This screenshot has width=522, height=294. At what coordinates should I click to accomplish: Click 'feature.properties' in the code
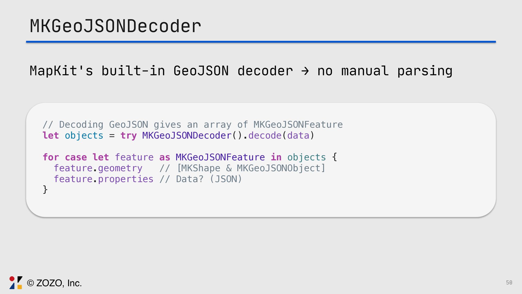pos(104,179)
